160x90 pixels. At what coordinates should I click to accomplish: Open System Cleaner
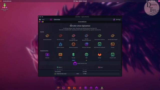(x=60, y=45)
